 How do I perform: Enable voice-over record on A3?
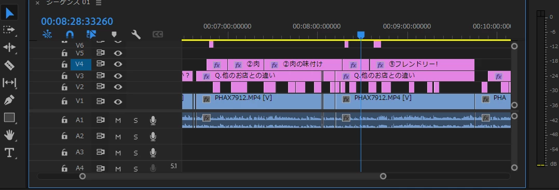click(153, 153)
